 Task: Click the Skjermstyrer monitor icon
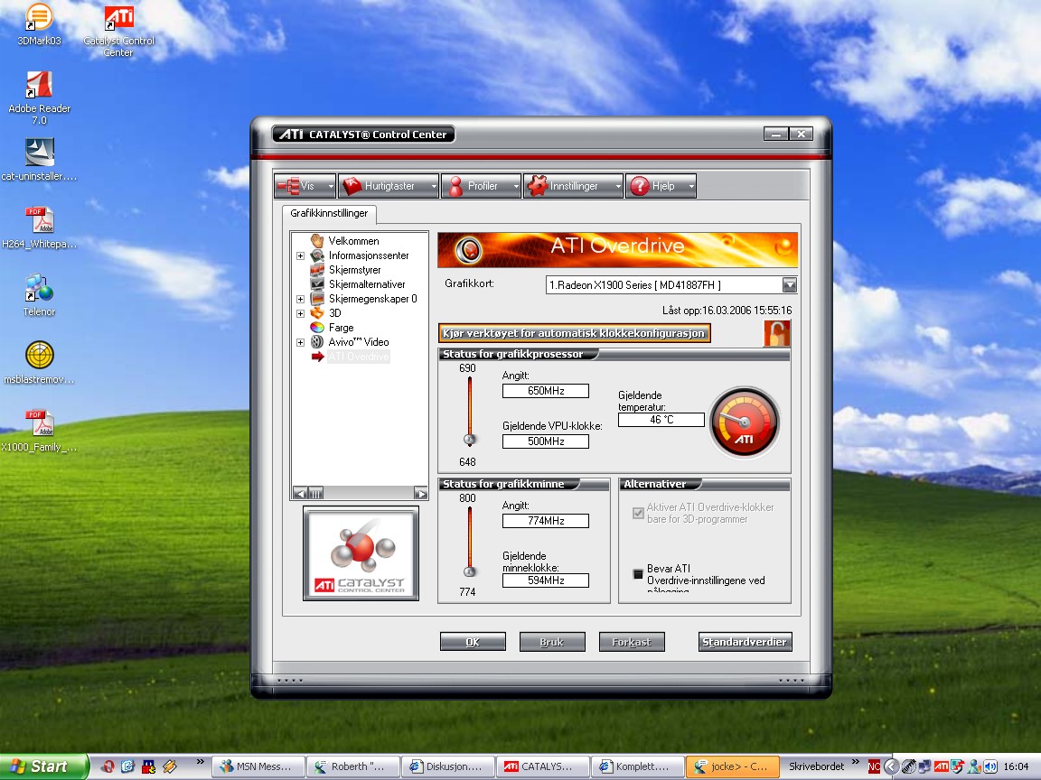click(x=317, y=270)
